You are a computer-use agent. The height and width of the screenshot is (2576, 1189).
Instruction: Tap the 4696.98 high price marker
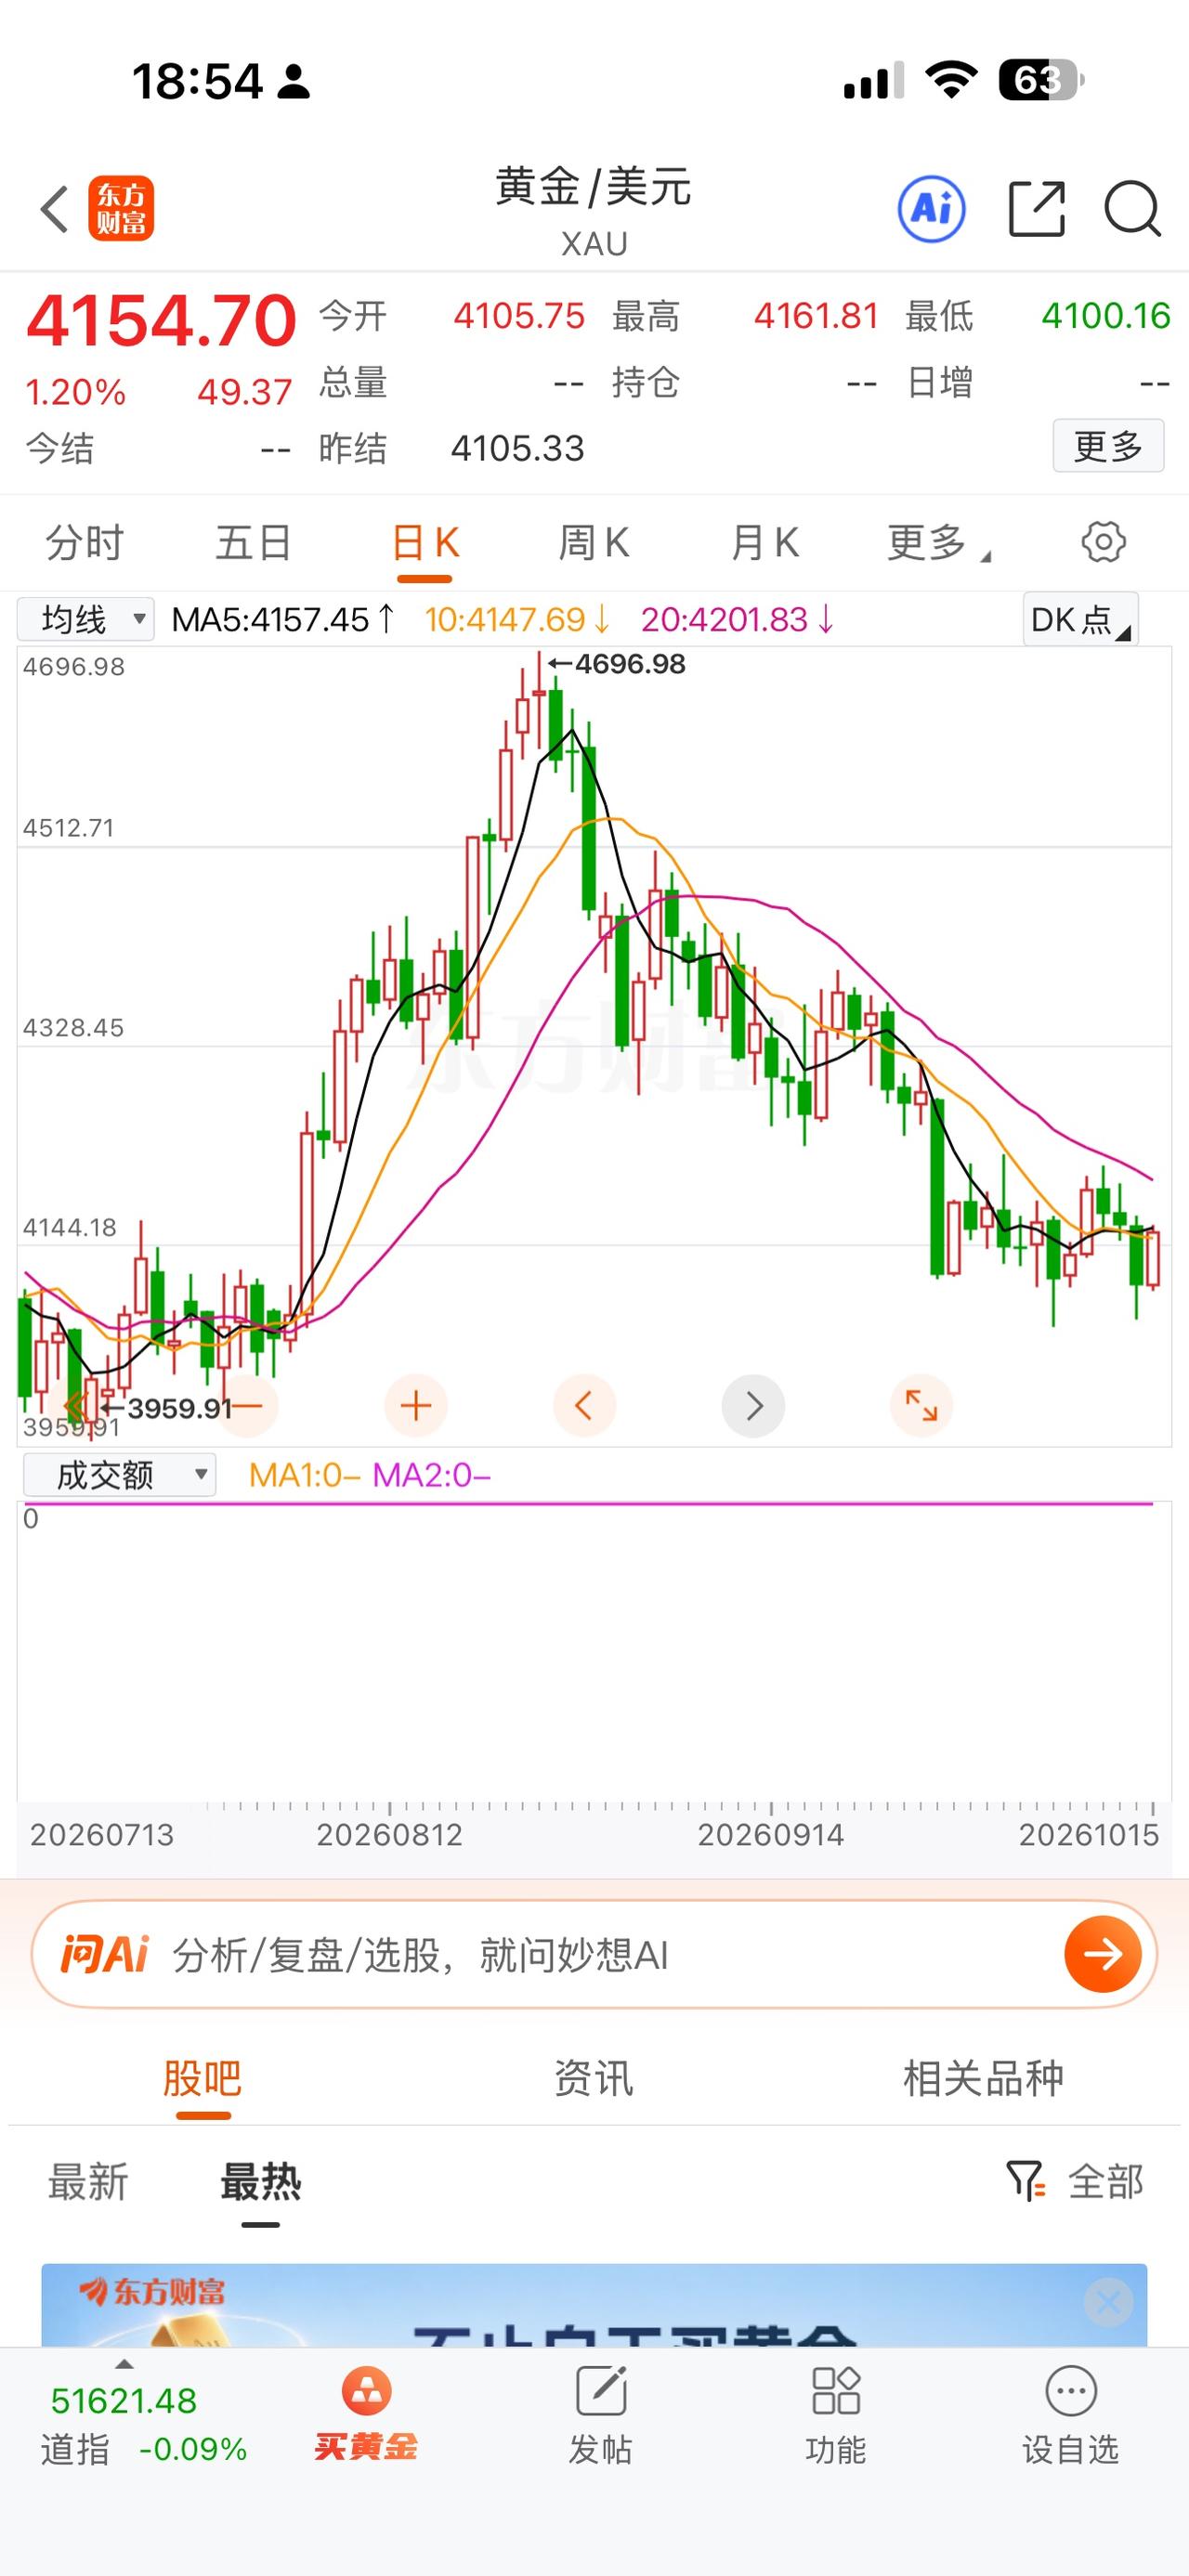pyautogui.click(x=617, y=664)
